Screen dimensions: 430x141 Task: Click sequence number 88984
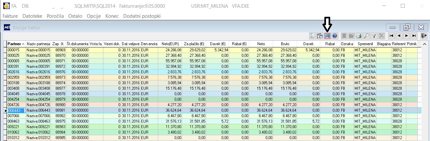[x=58, y=132]
